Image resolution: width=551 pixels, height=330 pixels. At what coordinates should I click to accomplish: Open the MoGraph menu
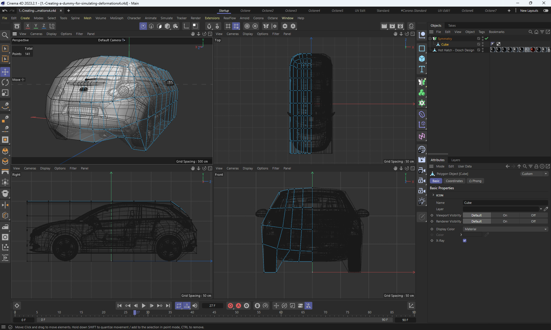pyautogui.click(x=117, y=18)
